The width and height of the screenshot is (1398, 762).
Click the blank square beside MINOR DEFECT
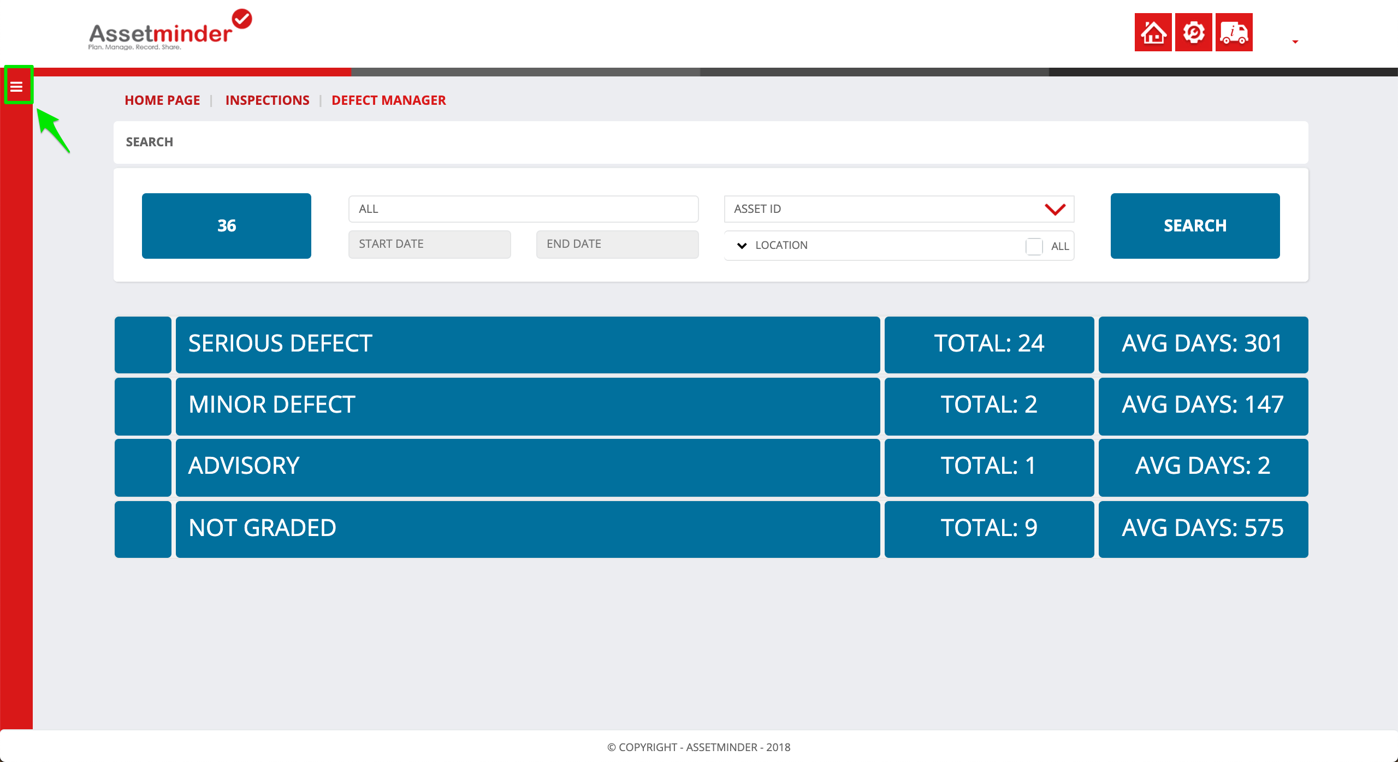[x=143, y=406]
